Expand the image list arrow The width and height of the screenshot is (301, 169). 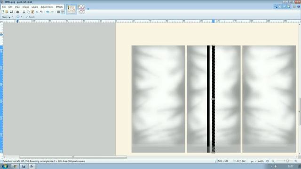pos(88,9)
